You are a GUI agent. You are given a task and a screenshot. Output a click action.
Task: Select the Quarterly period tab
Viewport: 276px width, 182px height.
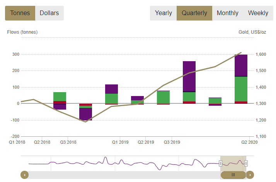point(194,13)
